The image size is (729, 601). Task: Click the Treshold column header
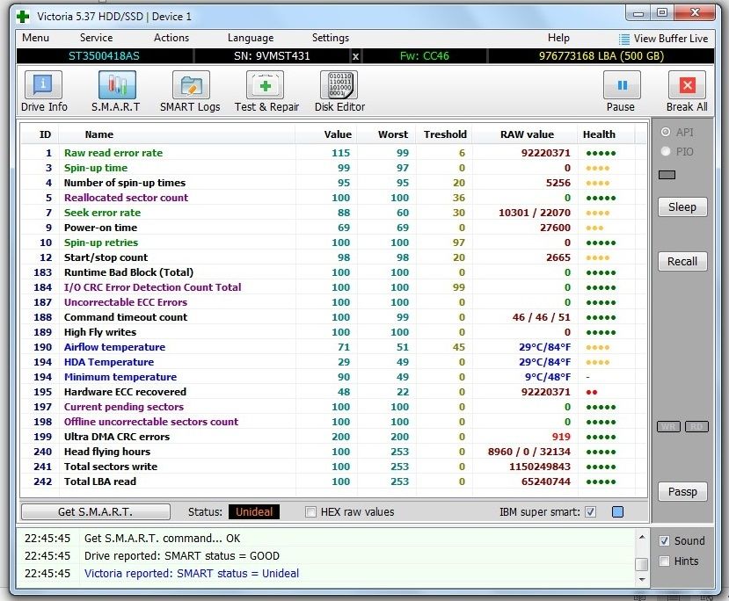coord(445,134)
